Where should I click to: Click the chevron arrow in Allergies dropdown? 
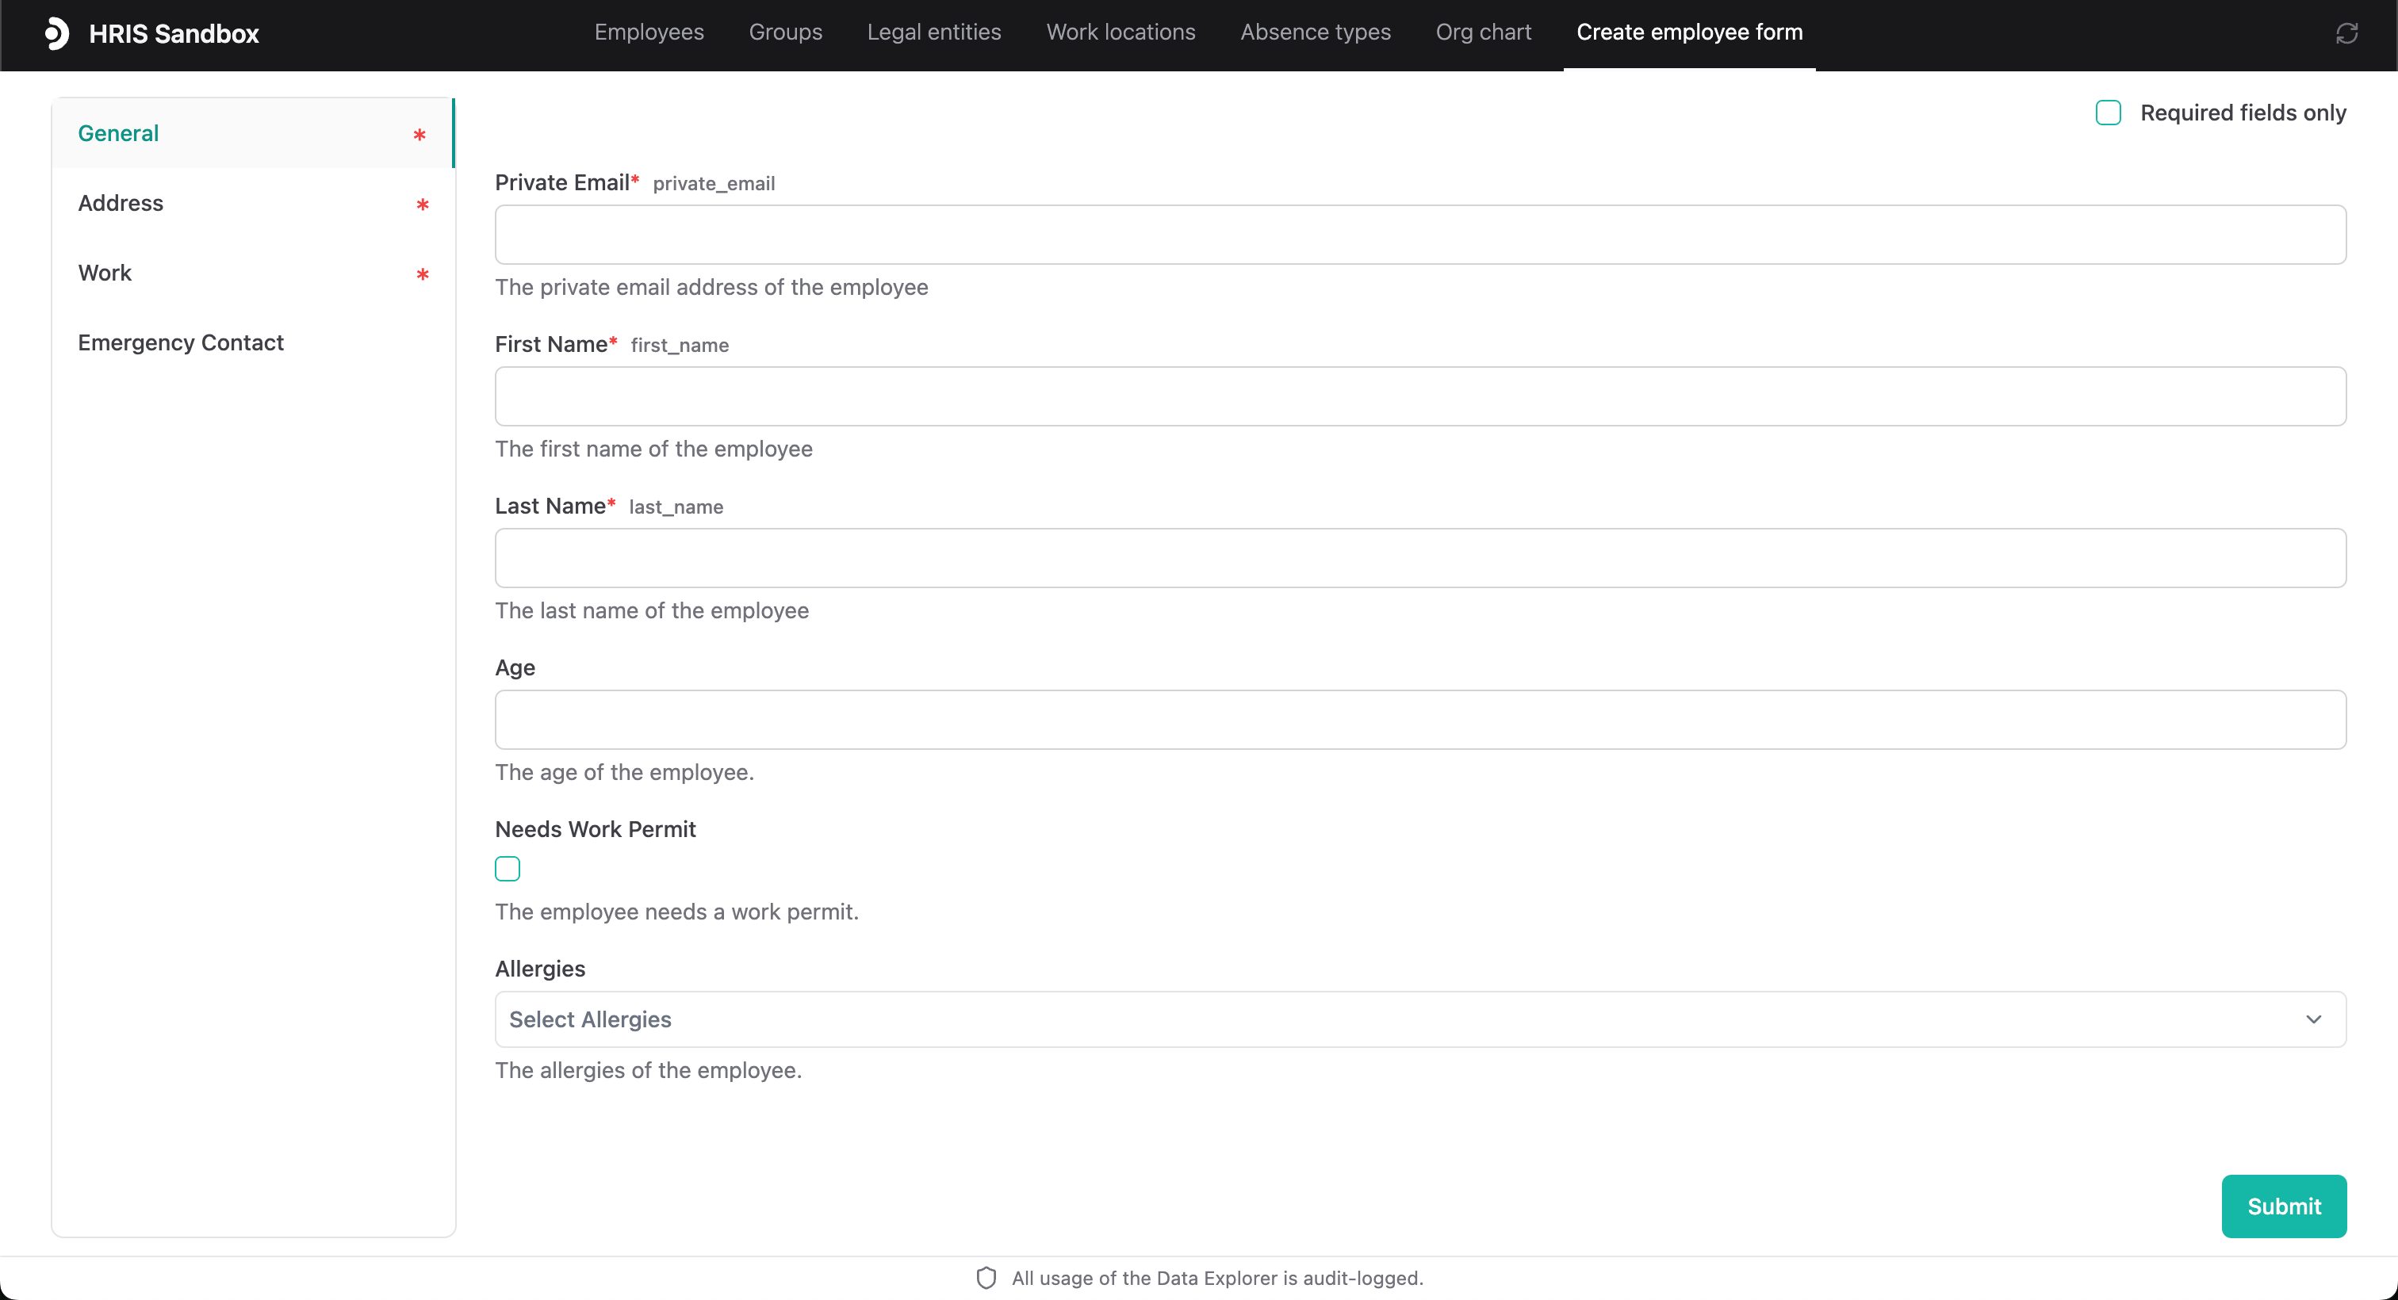pyautogui.click(x=2313, y=1019)
